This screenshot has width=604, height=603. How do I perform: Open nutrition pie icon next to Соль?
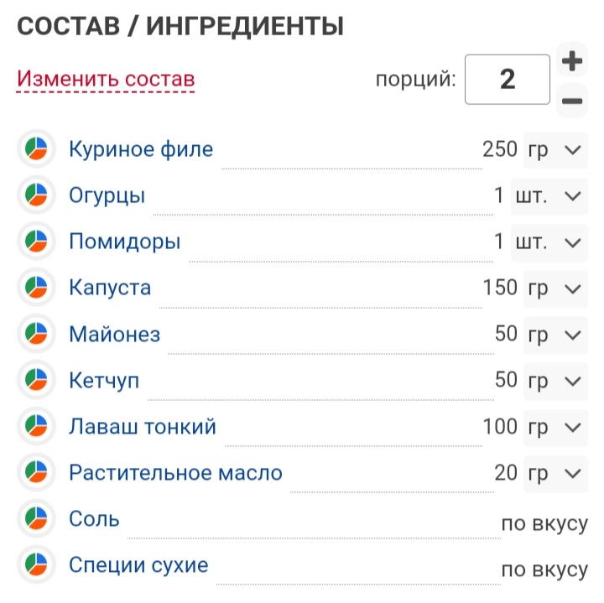(36, 518)
